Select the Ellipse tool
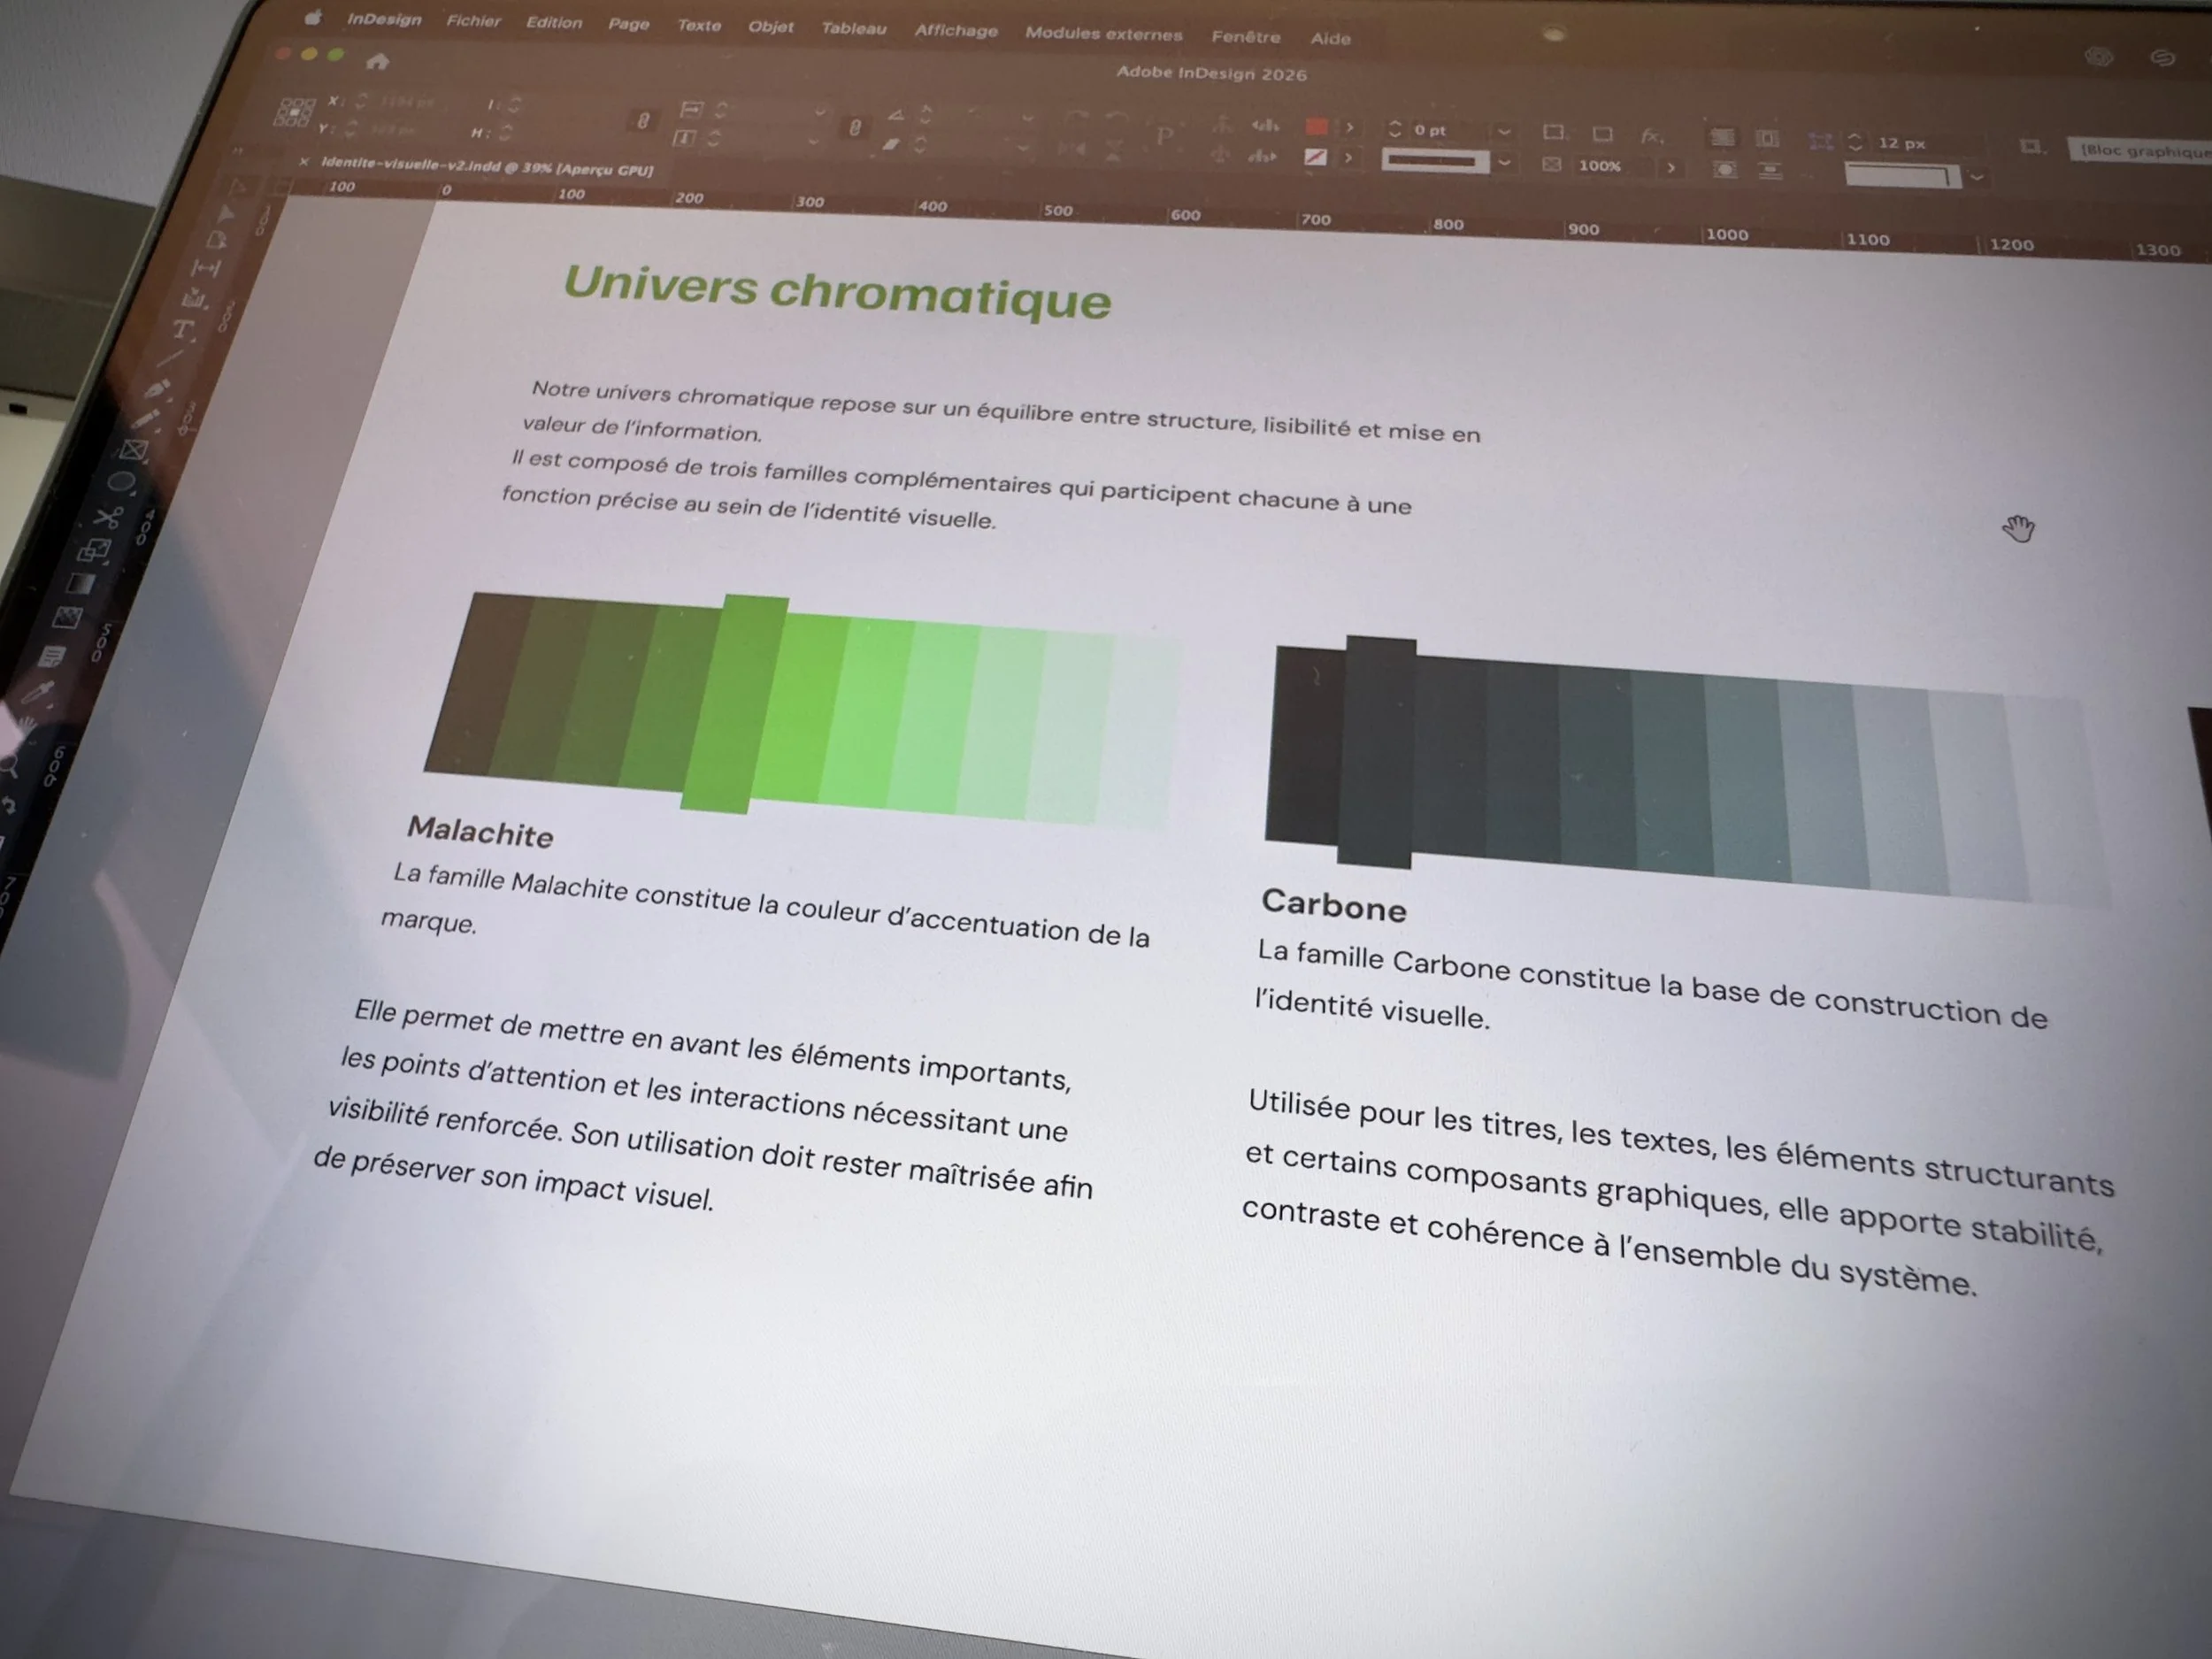The height and width of the screenshot is (1659, 2212). tap(122, 483)
